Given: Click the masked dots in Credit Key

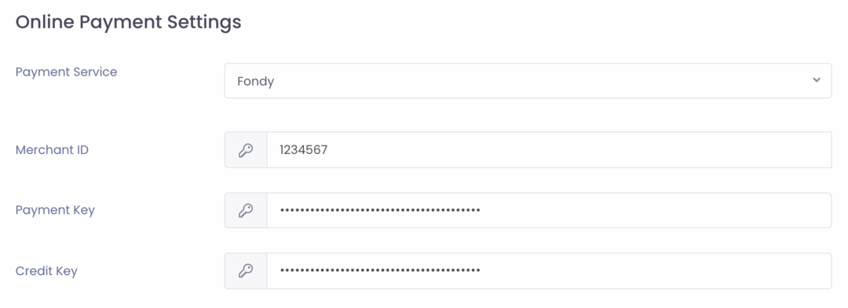Looking at the screenshot, I should pos(380,270).
